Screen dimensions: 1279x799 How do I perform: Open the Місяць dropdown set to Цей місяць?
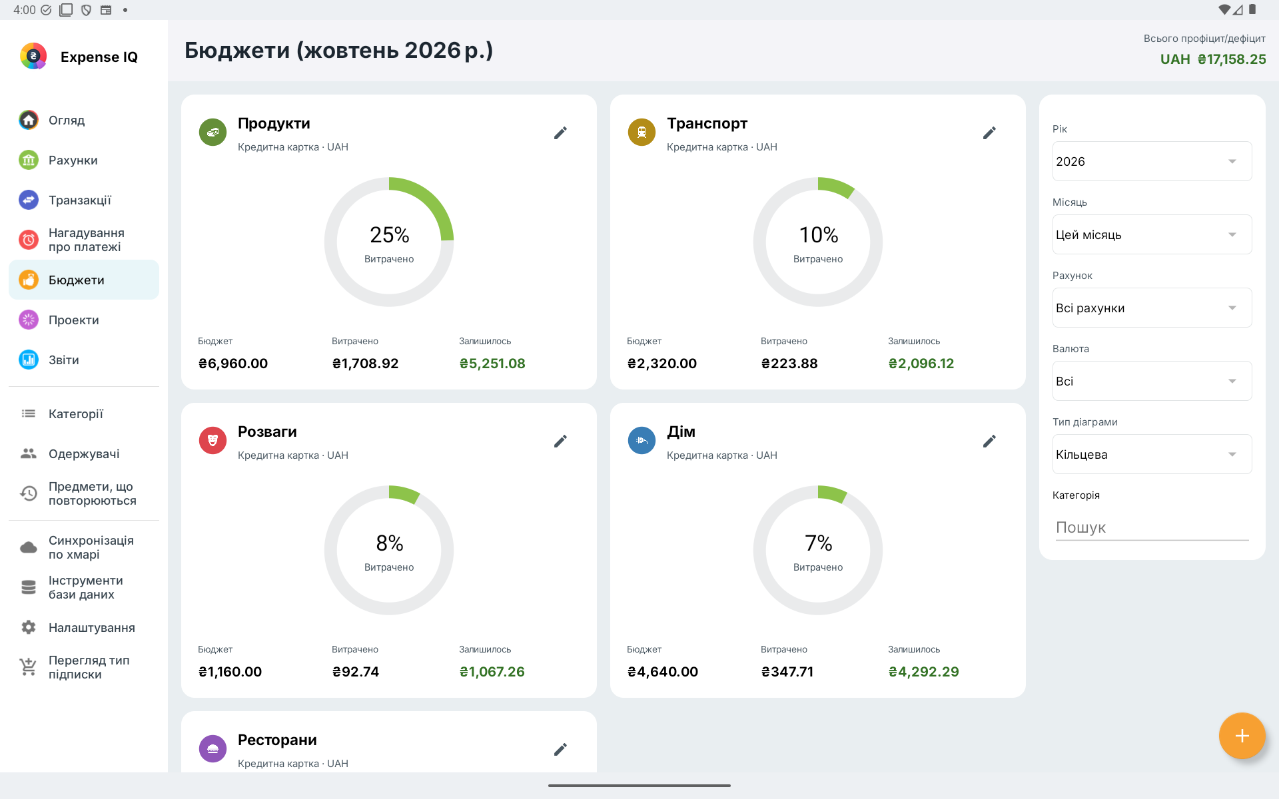pos(1152,234)
